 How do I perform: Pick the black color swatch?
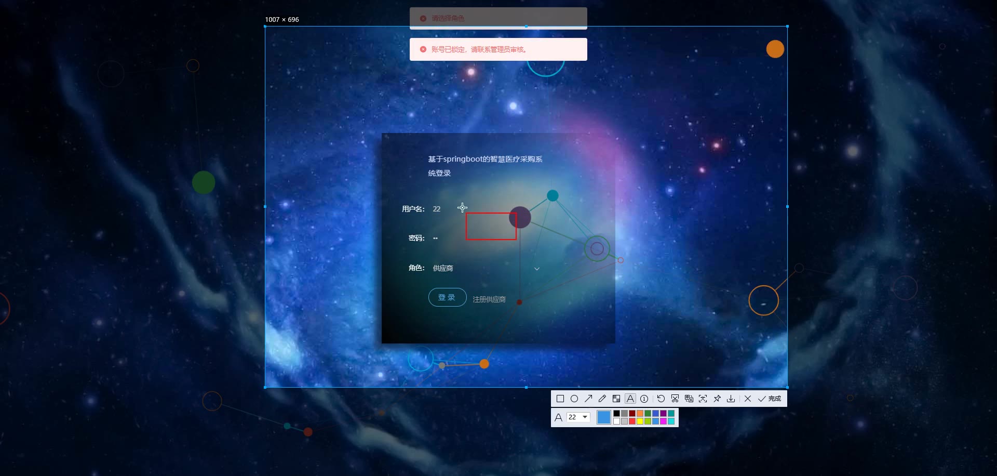tap(616, 414)
